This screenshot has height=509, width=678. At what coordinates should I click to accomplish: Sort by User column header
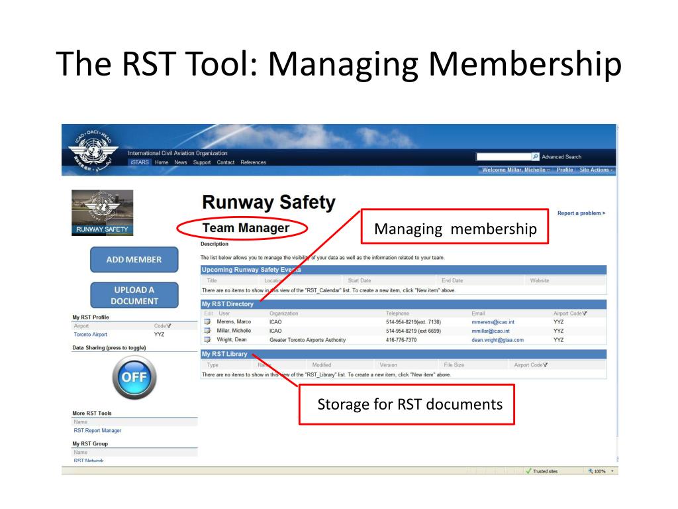(224, 313)
